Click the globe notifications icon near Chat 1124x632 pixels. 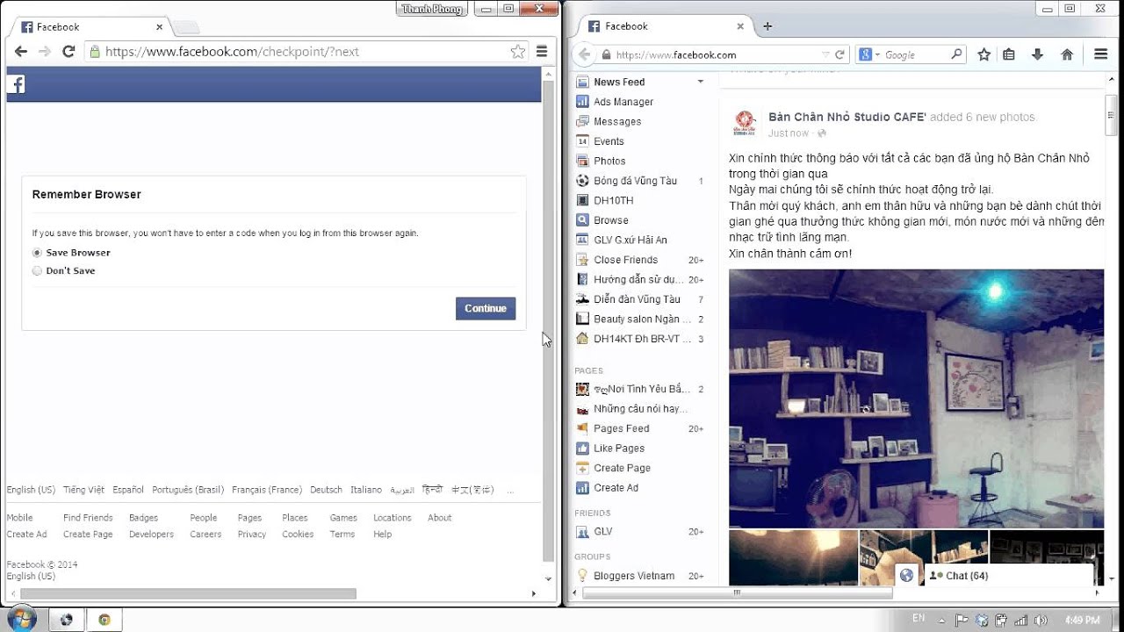tap(907, 576)
